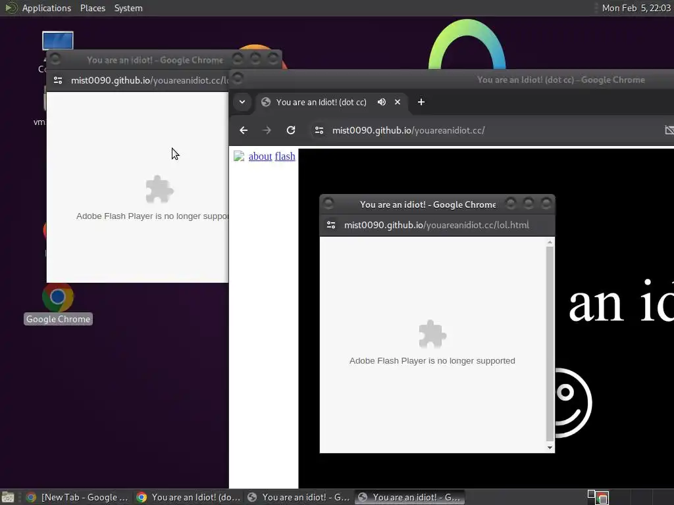Click the front popup window menu button
674x505 pixels.
pyautogui.click(x=328, y=203)
